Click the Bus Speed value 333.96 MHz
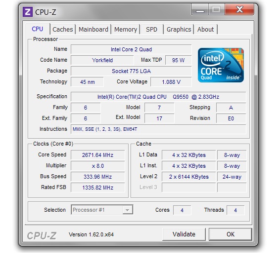 point(97,177)
